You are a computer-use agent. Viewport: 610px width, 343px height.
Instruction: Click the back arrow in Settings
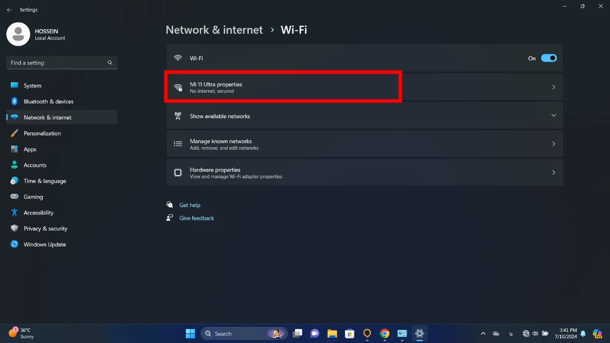(x=9, y=10)
